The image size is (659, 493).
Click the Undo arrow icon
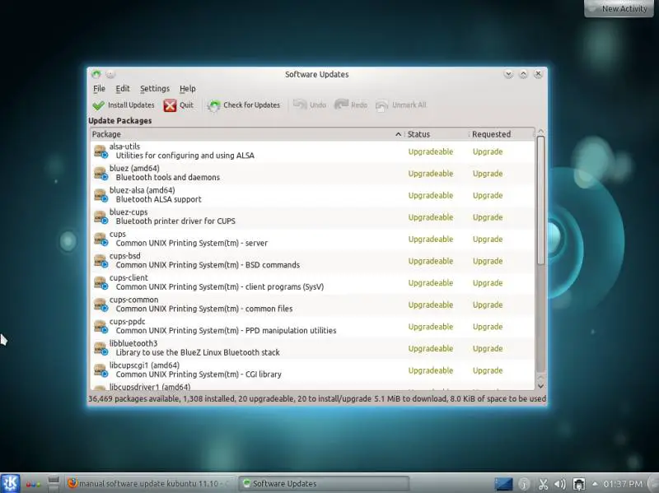coord(300,105)
